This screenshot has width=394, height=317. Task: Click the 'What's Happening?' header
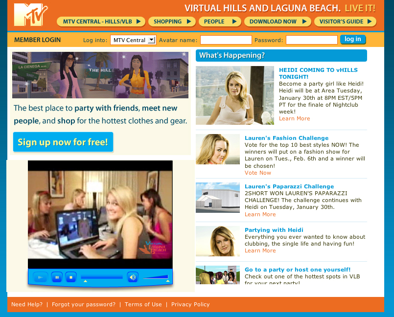(x=281, y=55)
